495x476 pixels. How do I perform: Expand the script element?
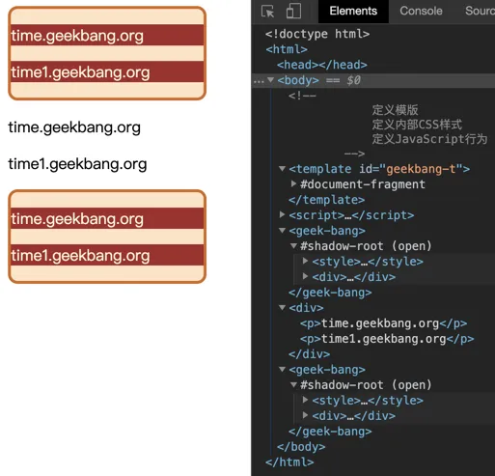282,214
